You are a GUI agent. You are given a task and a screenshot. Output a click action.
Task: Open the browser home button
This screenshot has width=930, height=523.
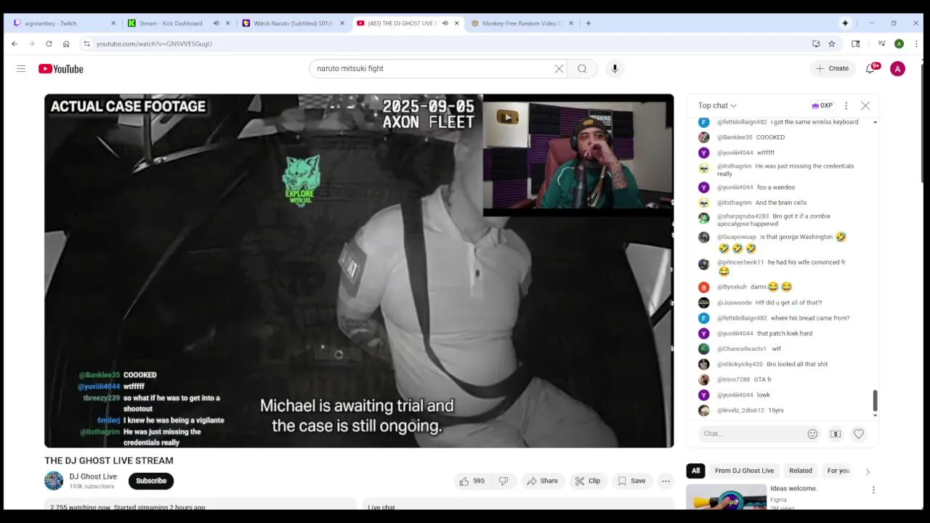[66, 44]
